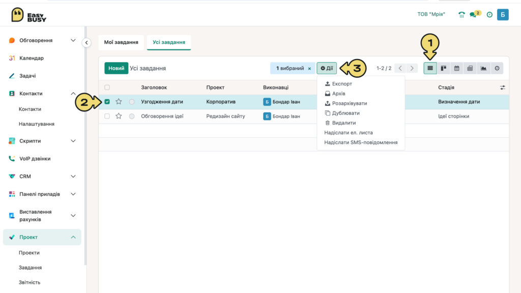Clear selection with x on 1 вибраний
The width and height of the screenshot is (521, 293).
[309, 69]
